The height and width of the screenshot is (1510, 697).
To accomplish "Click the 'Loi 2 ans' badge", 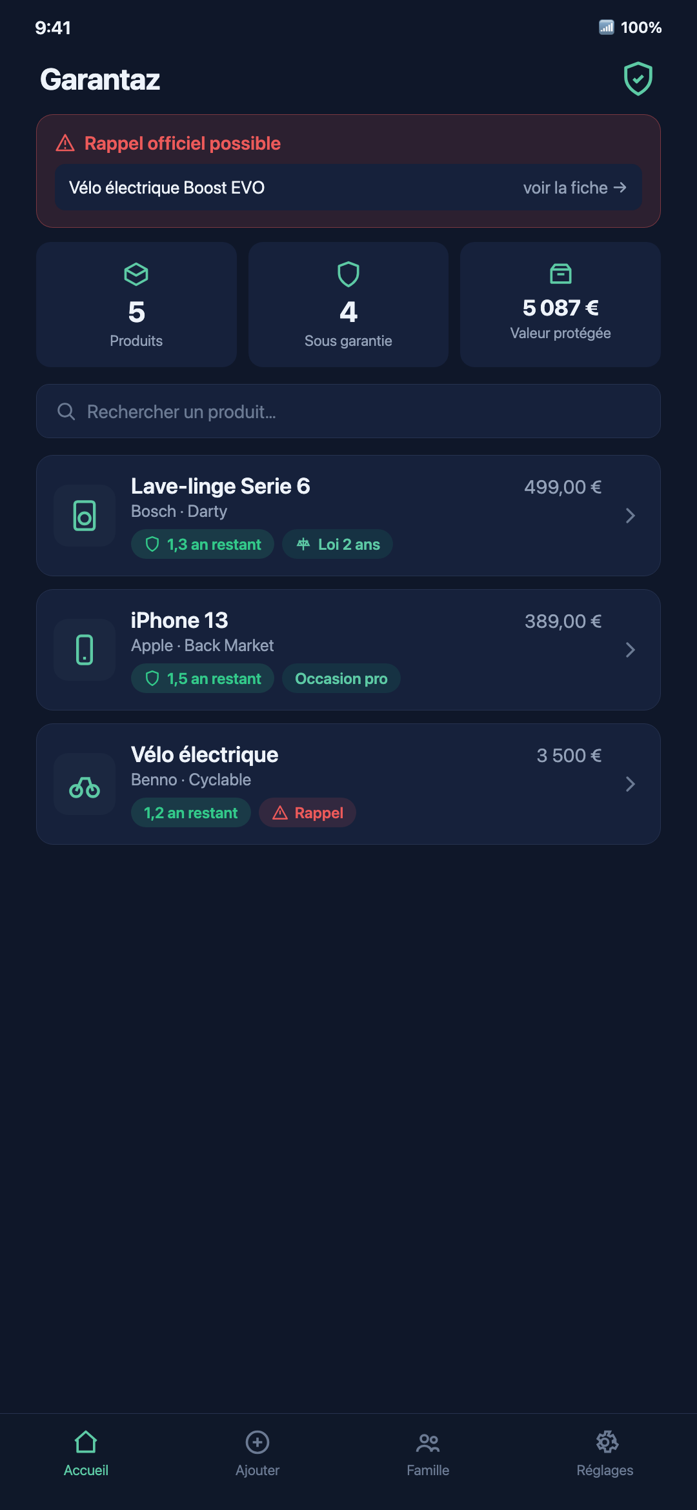I will pyautogui.click(x=338, y=544).
